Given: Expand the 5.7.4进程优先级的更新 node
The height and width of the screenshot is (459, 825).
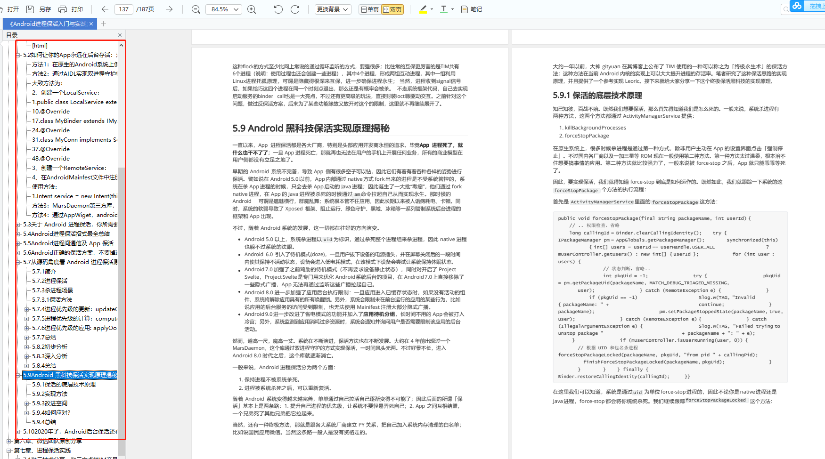Looking at the screenshot, I should pos(27,309).
